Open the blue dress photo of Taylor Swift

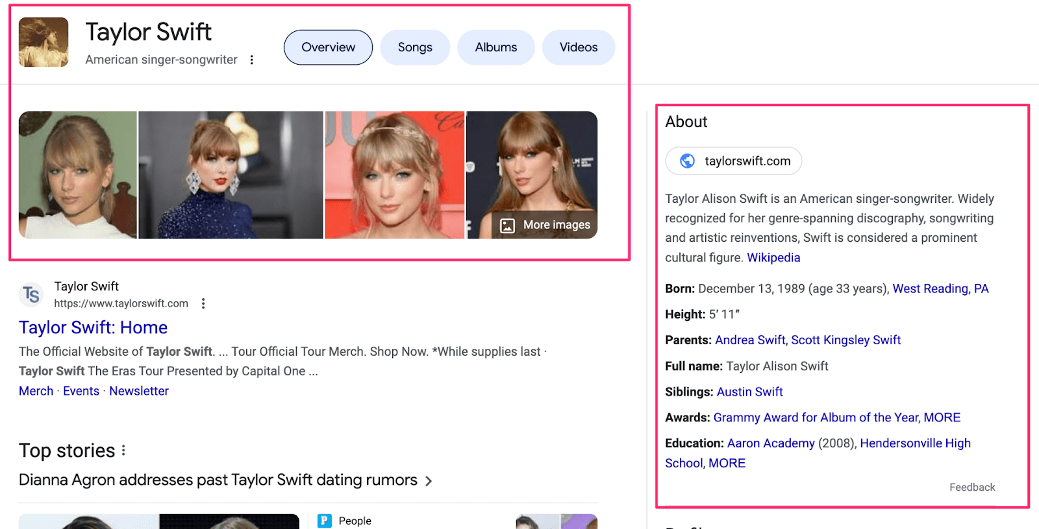(231, 175)
